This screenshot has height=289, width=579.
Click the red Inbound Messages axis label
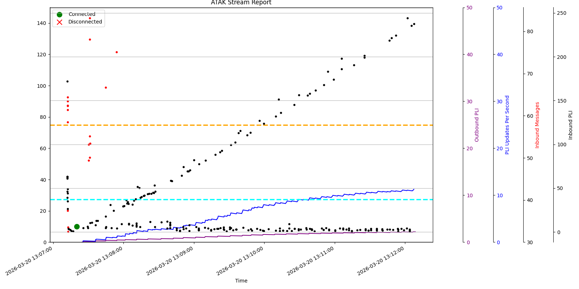tap(537, 125)
